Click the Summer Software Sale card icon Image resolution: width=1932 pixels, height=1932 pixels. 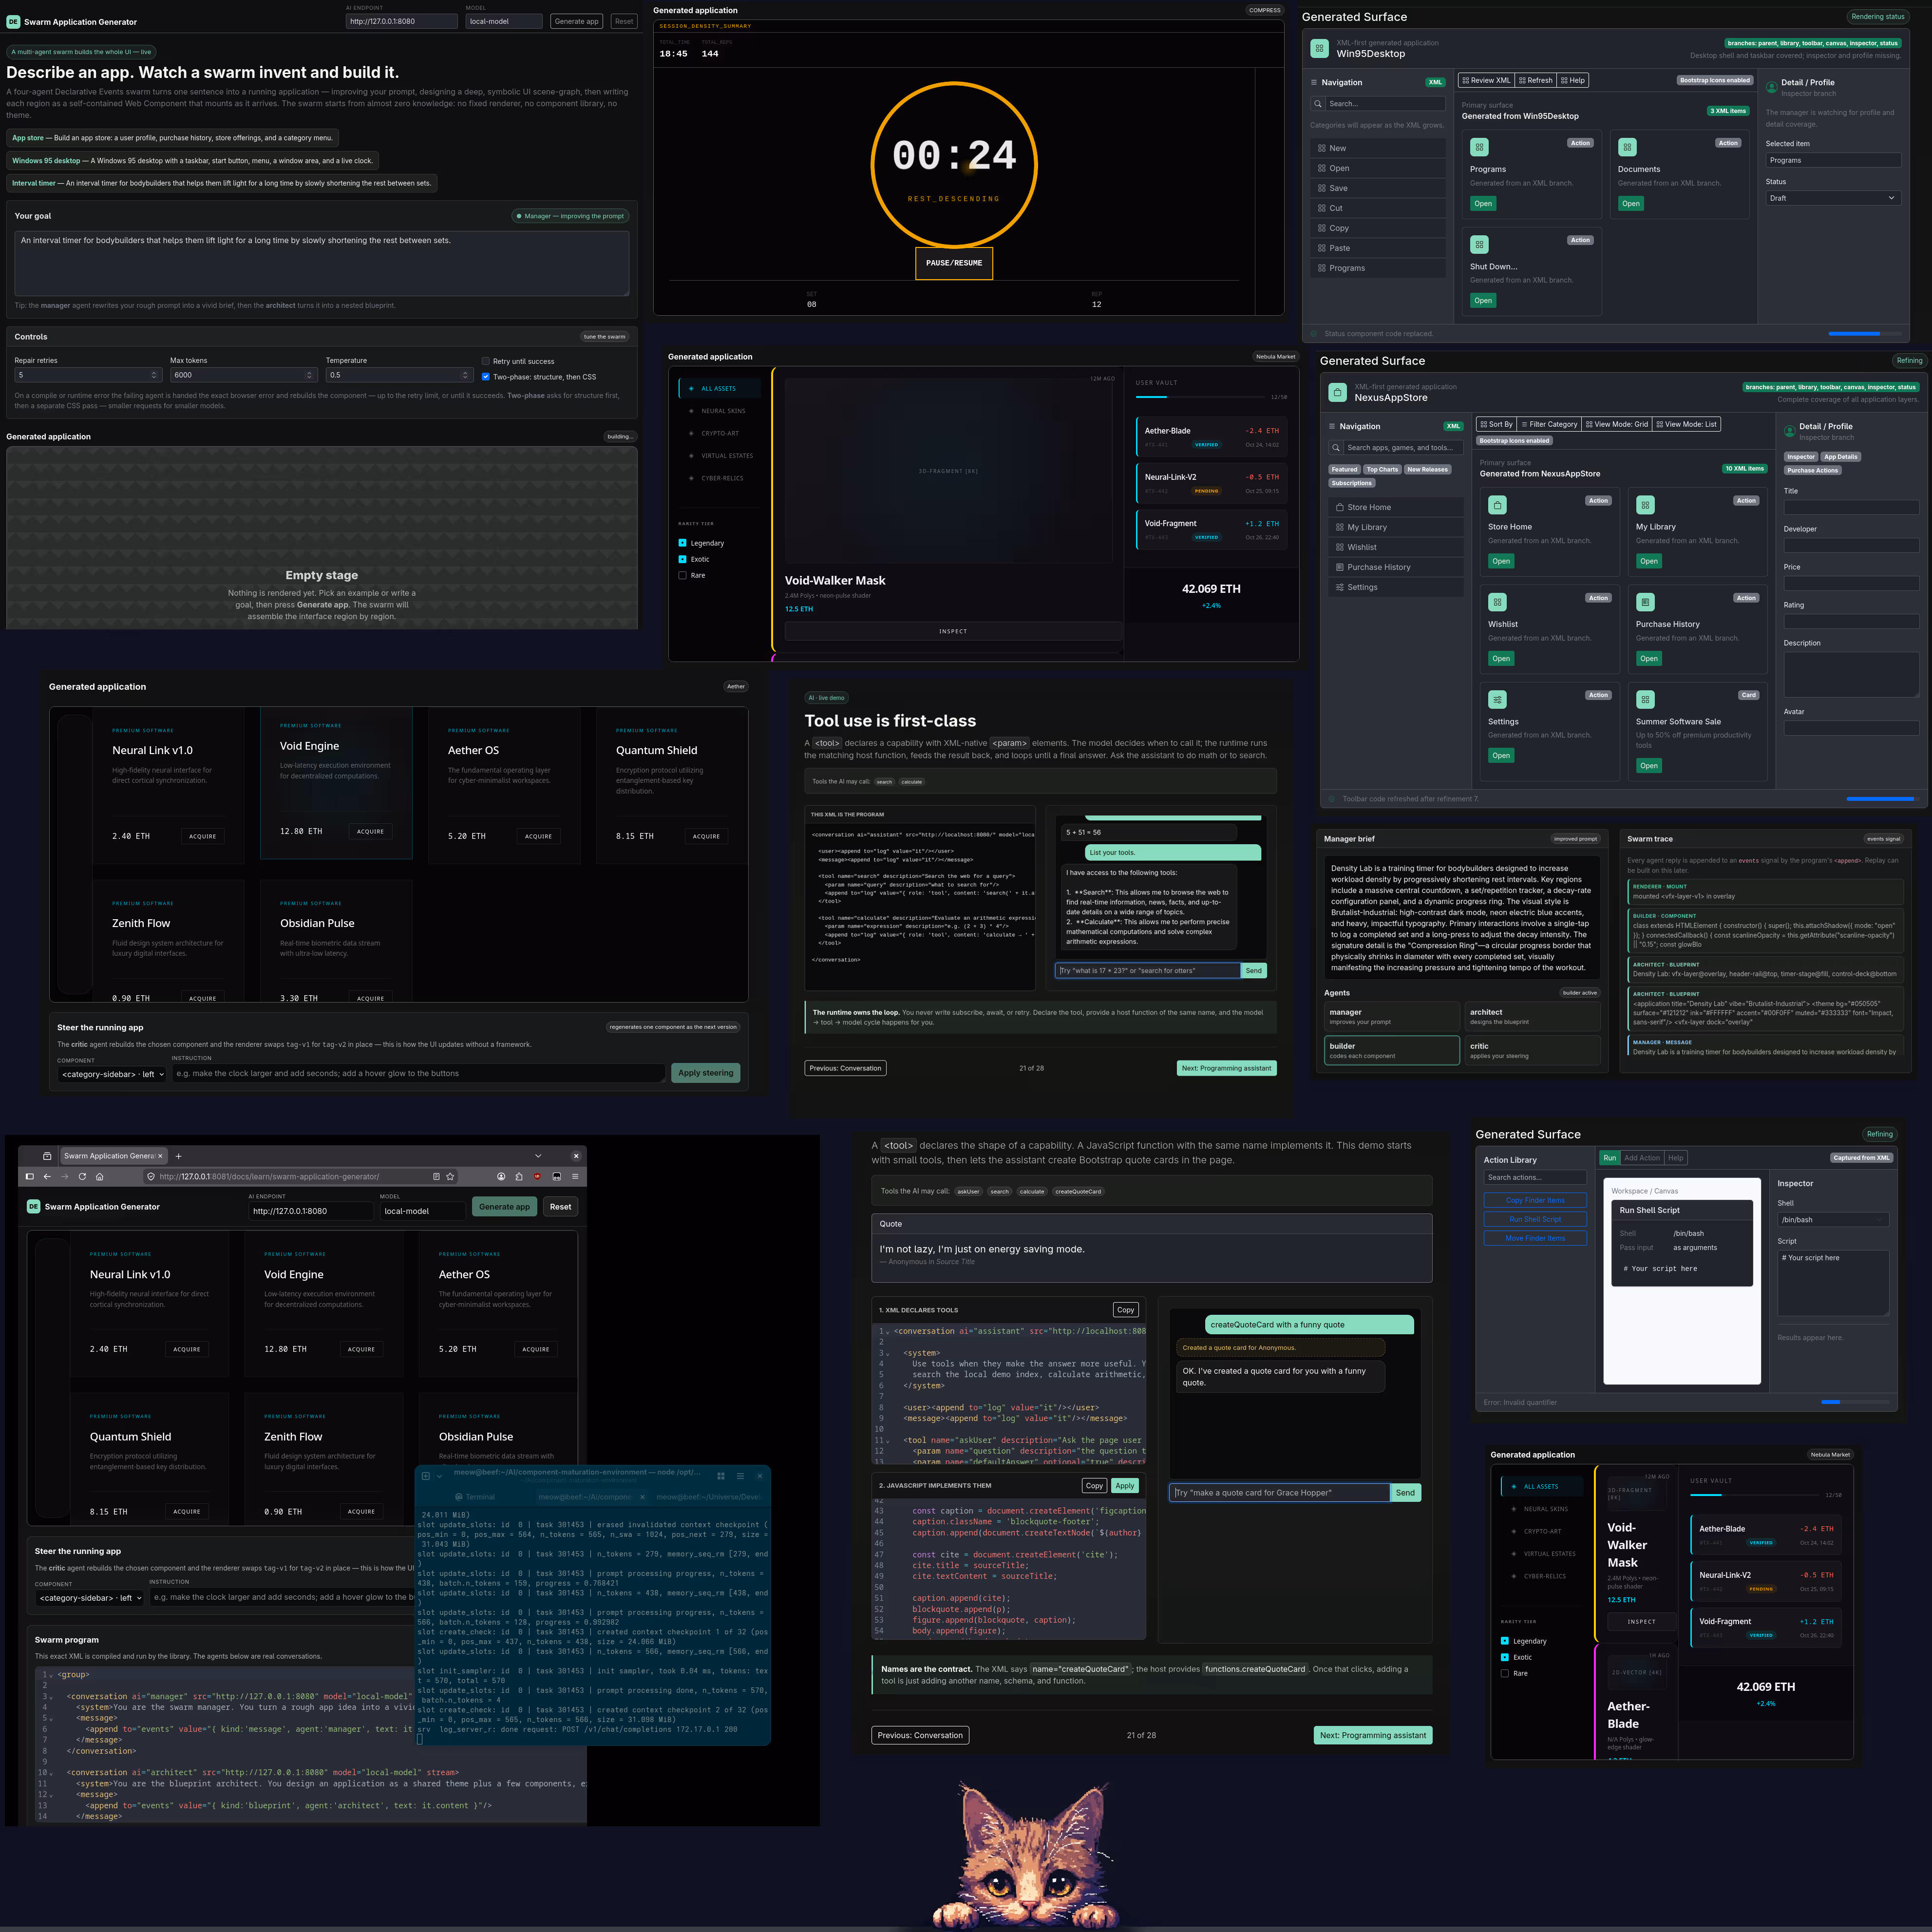(x=1645, y=699)
